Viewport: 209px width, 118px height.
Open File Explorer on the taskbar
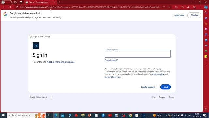[x=83, y=115]
